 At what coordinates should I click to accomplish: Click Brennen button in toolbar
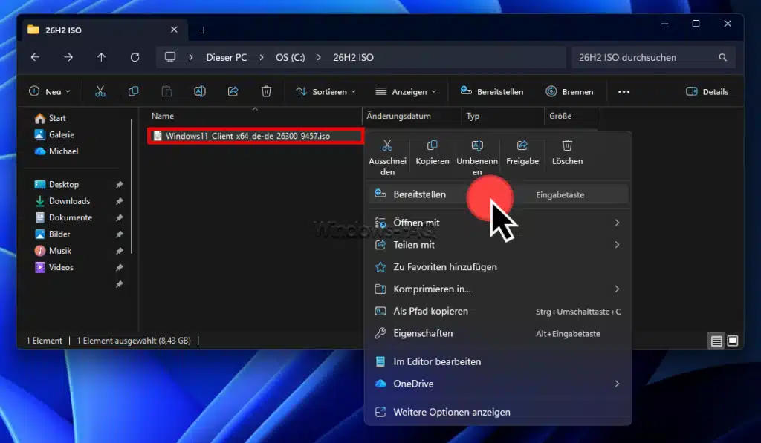(570, 91)
